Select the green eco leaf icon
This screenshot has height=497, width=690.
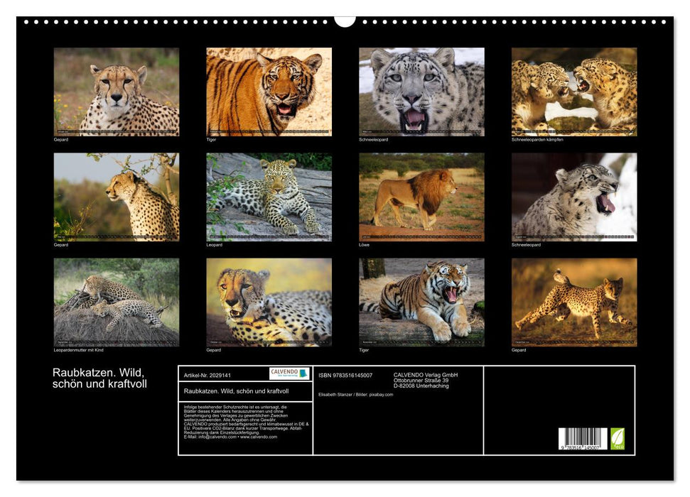coord(619,437)
